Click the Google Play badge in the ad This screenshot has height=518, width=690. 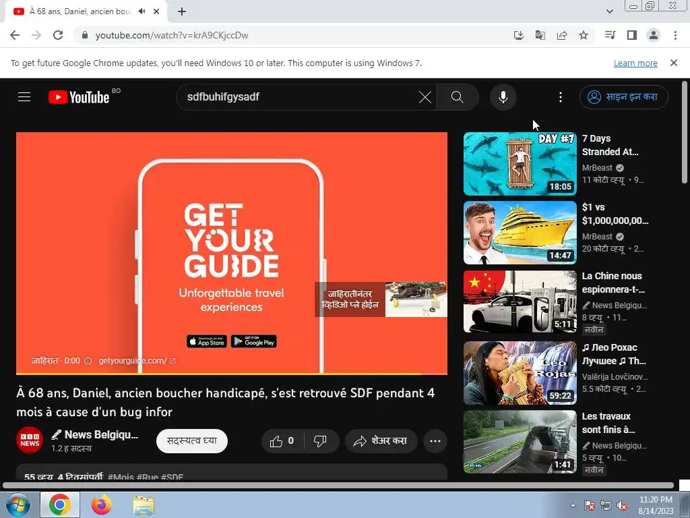(254, 341)
